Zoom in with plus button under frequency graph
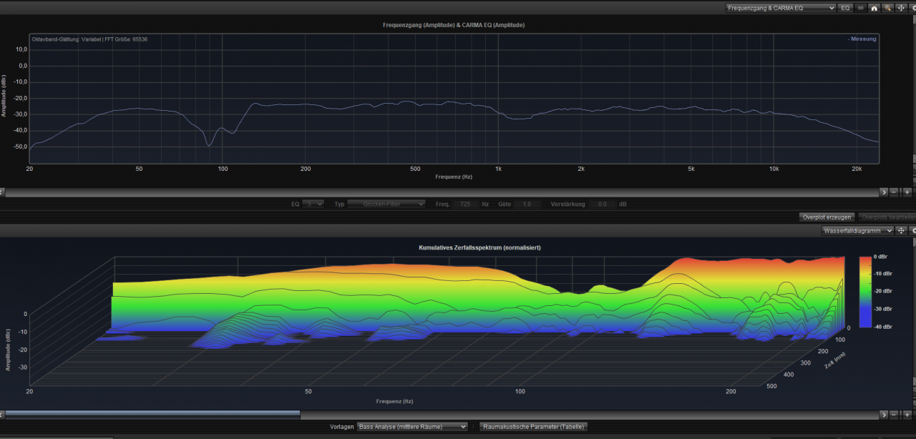 907,192
